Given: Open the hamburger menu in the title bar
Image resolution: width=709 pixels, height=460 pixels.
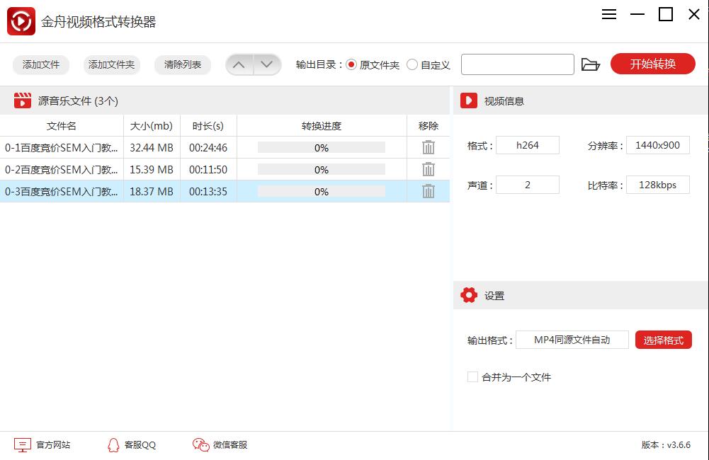Looking at the screenshot, I should 609,14.
